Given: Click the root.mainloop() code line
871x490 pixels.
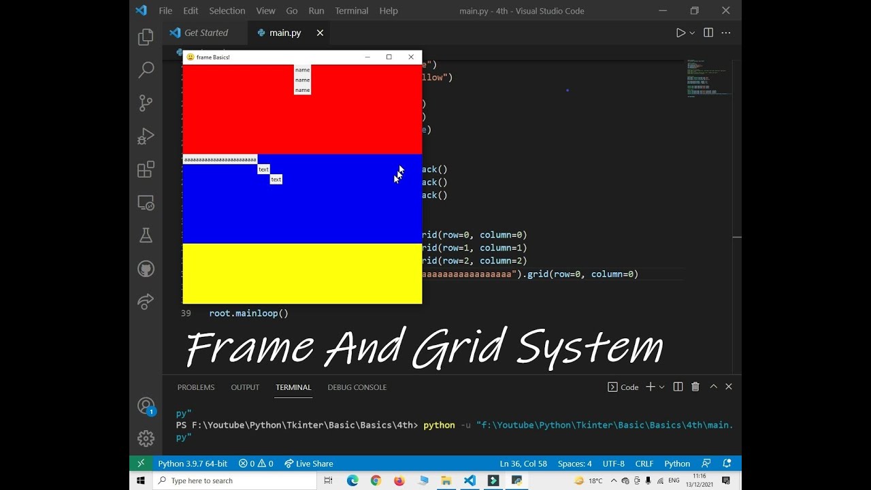Looking at the screenshot, I should [248, 313].
